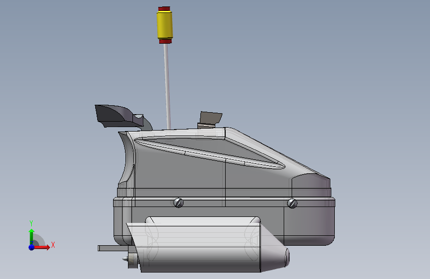Screen dimensions: 430x279
Task: Select the elongated oval recess on housing side
Action: tap(210, 153)
